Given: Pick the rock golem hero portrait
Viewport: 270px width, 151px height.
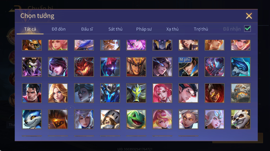Looking at the screenshot, I should pos(241,93).
